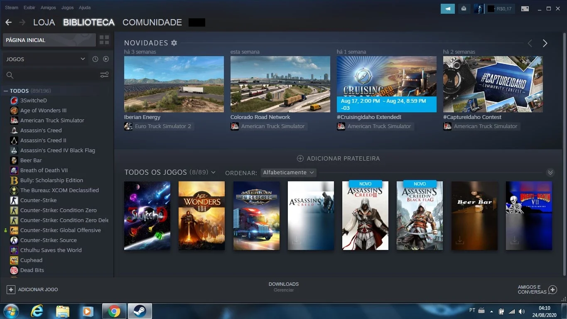The image size is (567, 319).
Task: Open the Exibir menu
Action: pyautogui.click(x=29, y=7)
